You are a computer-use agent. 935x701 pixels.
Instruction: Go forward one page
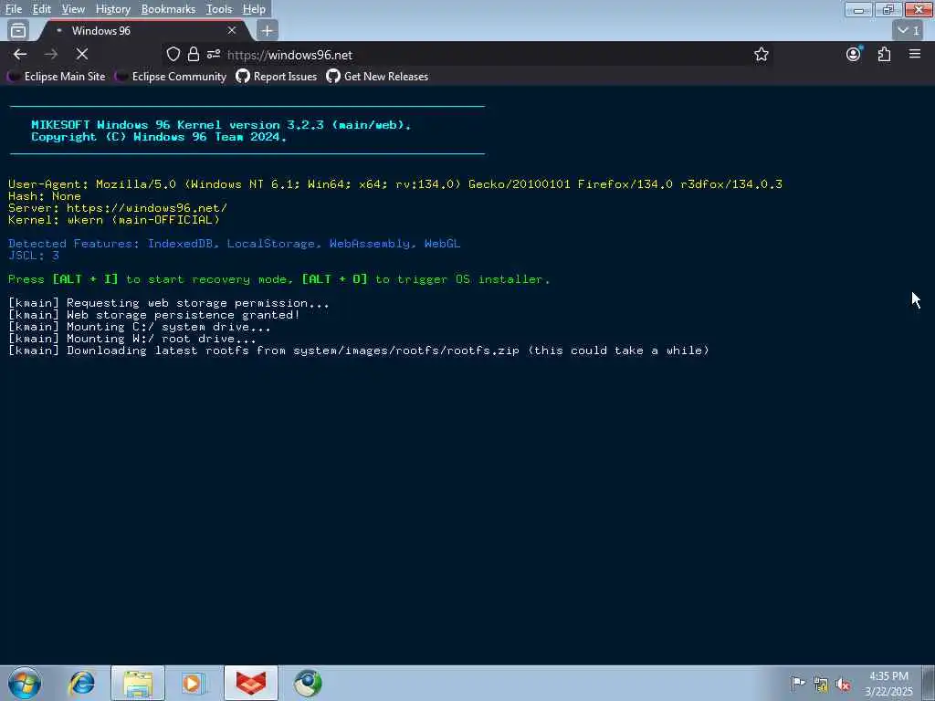click(x=51, y=54)
